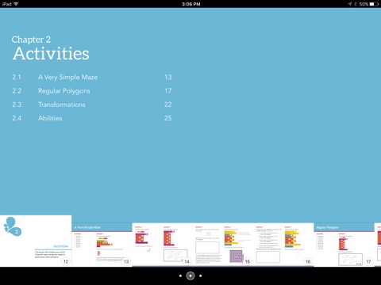Select the page 16 thumbnail
The image size is (381, 285).
[x=283, y=245]
